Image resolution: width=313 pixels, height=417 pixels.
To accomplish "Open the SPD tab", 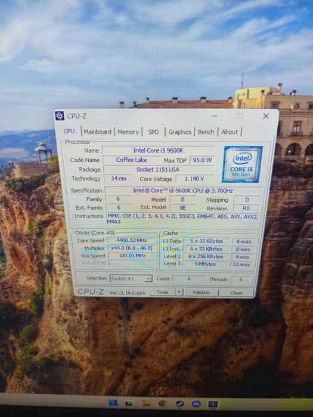I will pos(153,132).
